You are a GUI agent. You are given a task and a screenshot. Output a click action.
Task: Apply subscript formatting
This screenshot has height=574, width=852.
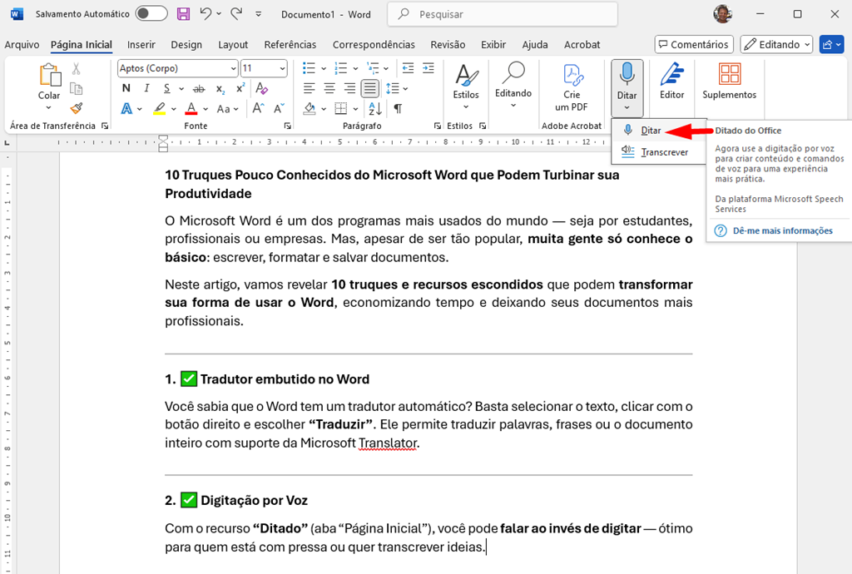tap(220, 88)
